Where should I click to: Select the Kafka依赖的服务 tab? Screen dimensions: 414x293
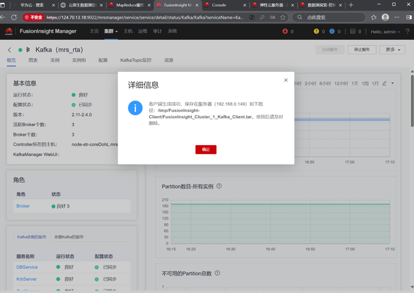[32, 237]
